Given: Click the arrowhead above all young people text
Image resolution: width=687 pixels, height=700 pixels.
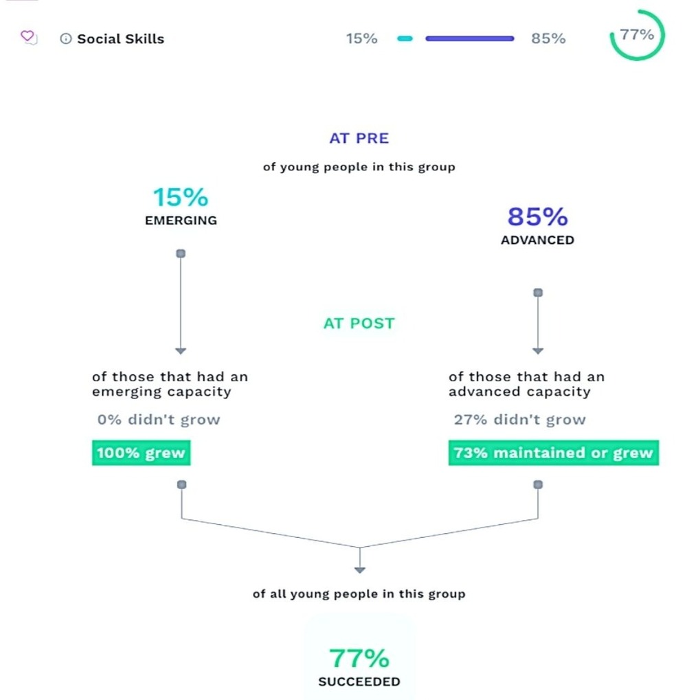Looking at the screenshot, I should [360, 569].
